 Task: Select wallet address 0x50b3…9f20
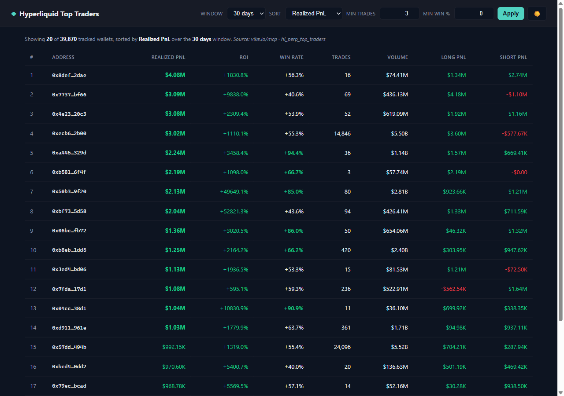tap(69, 191)
